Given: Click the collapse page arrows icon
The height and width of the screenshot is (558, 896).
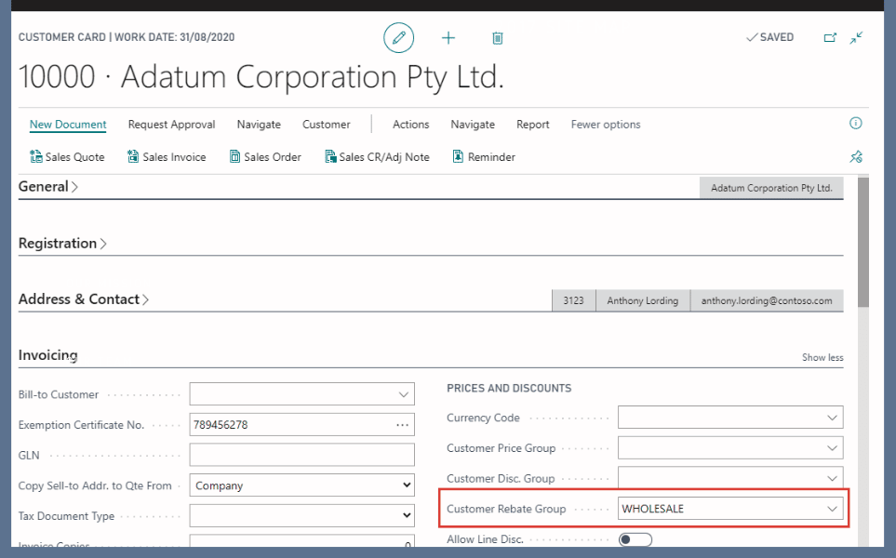Looking at the screenshot, I should point(856,38).
